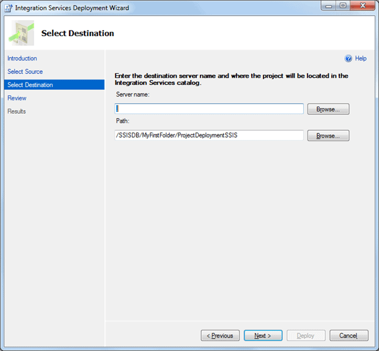Click the Results step in the sidebar

click(17, 111)
